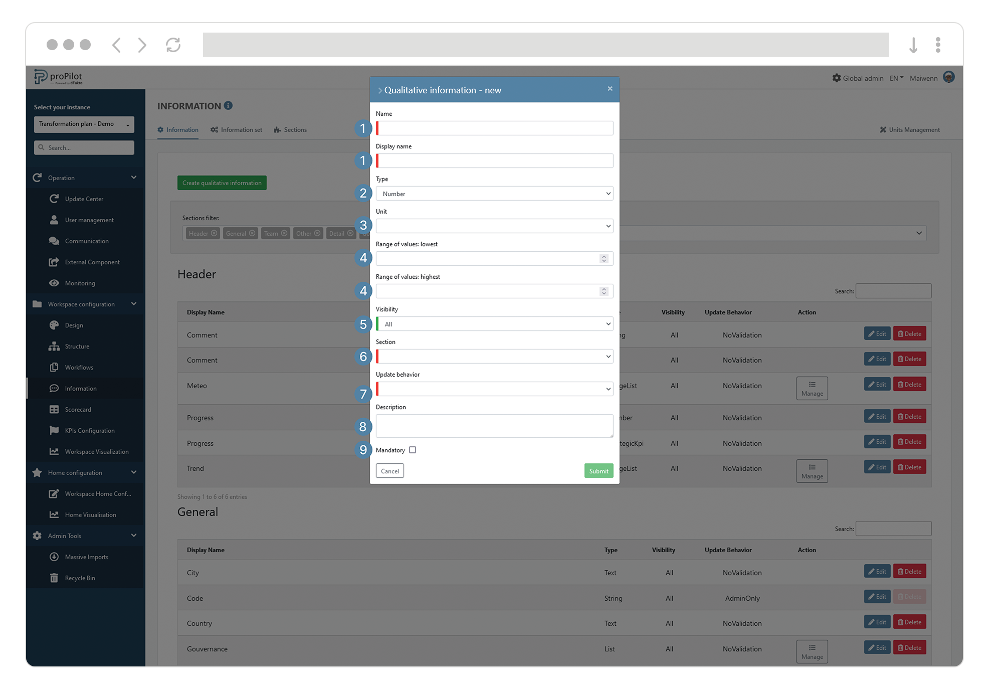Collapse the Operation sidebar group
The image size is (989, 694).
pyautogui.click(x=133, y=178)
